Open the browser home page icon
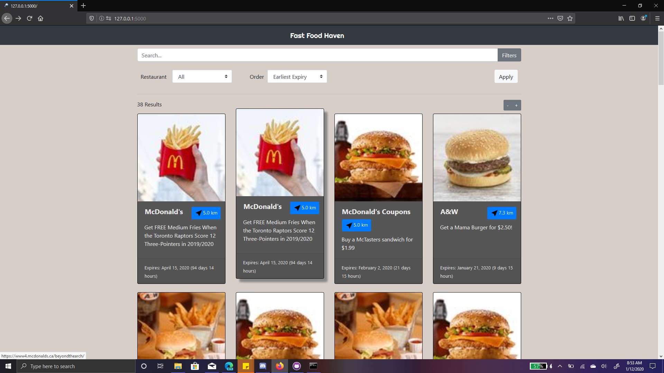Viewport: 664px width, 373px height. 40,18
